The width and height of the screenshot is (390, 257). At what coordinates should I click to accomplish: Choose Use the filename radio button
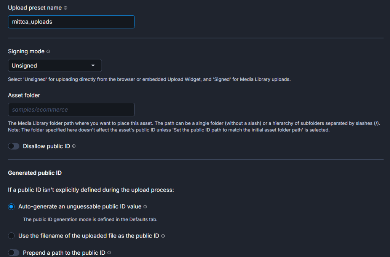(11, 236)
